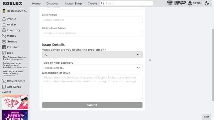Open the Blog sidebar link
214x120 pixels.
tap(10, 53)
